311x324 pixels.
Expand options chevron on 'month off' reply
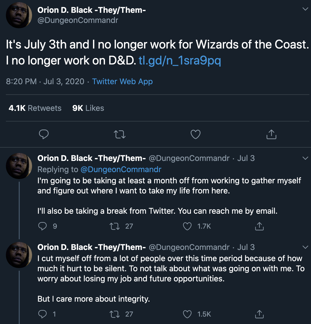[x=305, y=158]
